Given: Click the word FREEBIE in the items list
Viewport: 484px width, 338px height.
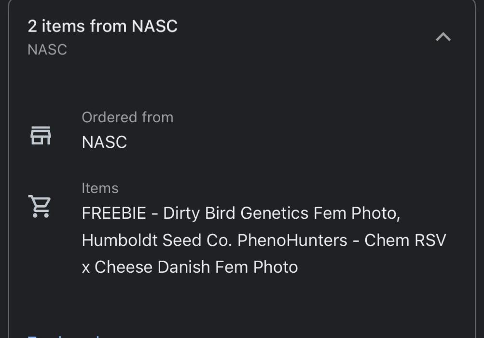Looking at the screenshot, I should coord(114,213).
